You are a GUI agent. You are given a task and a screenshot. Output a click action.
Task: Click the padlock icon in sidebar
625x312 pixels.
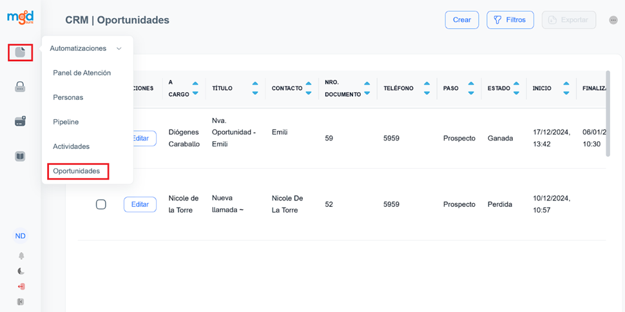20,87
